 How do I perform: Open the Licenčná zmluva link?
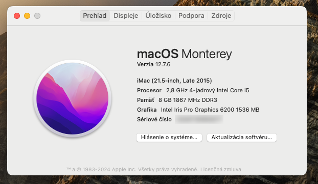pyautogui.click(x=221, y=169)
